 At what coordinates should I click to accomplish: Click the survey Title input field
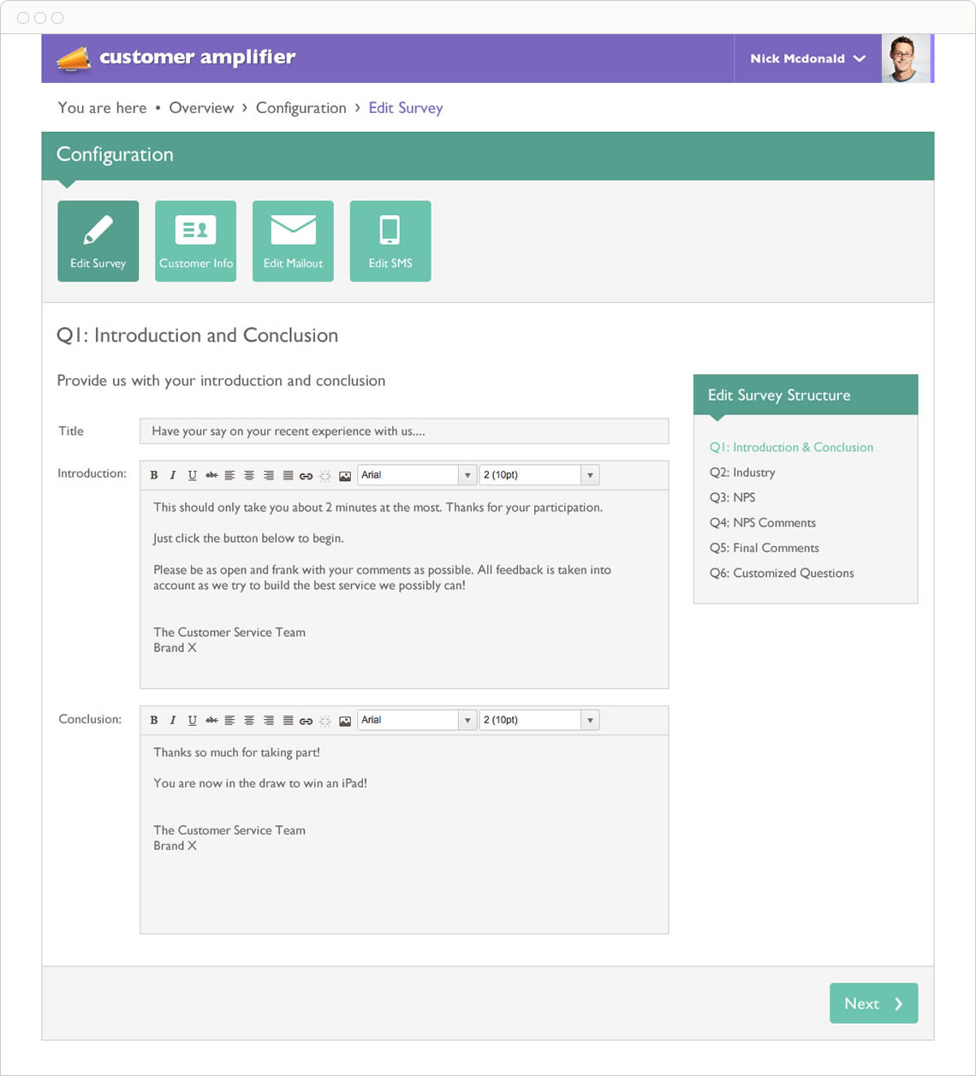click(x=404, y=431)
